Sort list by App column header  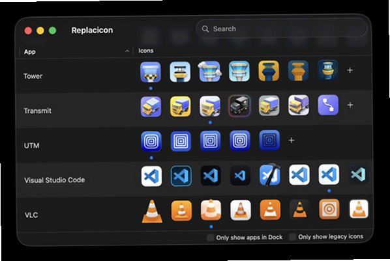[74, 51]
